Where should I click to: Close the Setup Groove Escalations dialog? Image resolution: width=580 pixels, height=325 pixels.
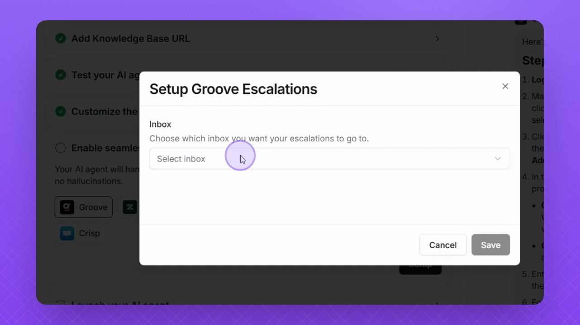tap(505, 86)
